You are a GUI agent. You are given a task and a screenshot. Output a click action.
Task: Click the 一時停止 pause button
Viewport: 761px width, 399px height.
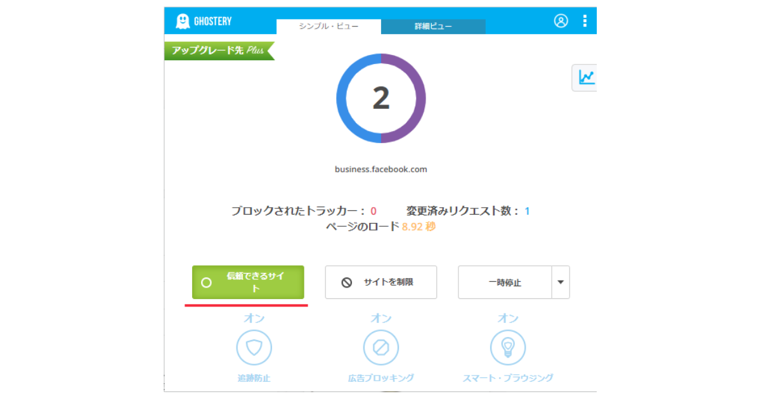tap(505, 282)
